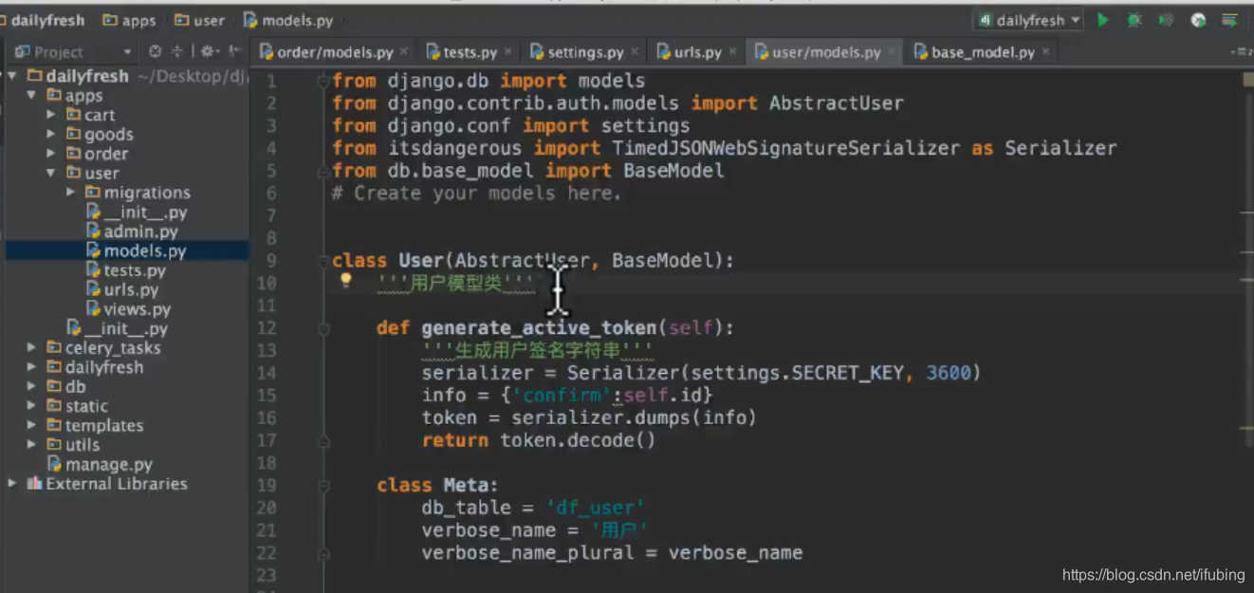This screenshot has width=1254, height=593.
Task: Click the user breadcrumb in navigation bar
Action: point(200,20)
